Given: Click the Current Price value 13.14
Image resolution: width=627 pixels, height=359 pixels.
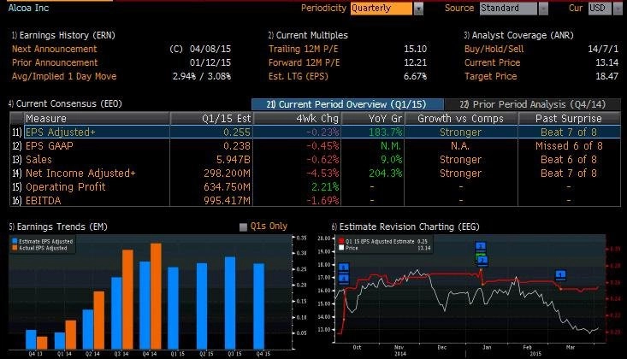Looking at the screenshot, I should click(607, 62).
